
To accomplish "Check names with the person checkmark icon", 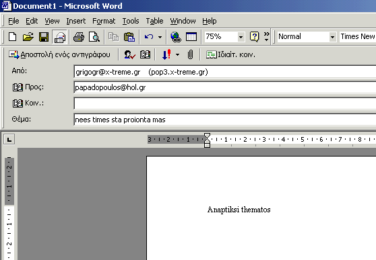I will tap(130, 55).
